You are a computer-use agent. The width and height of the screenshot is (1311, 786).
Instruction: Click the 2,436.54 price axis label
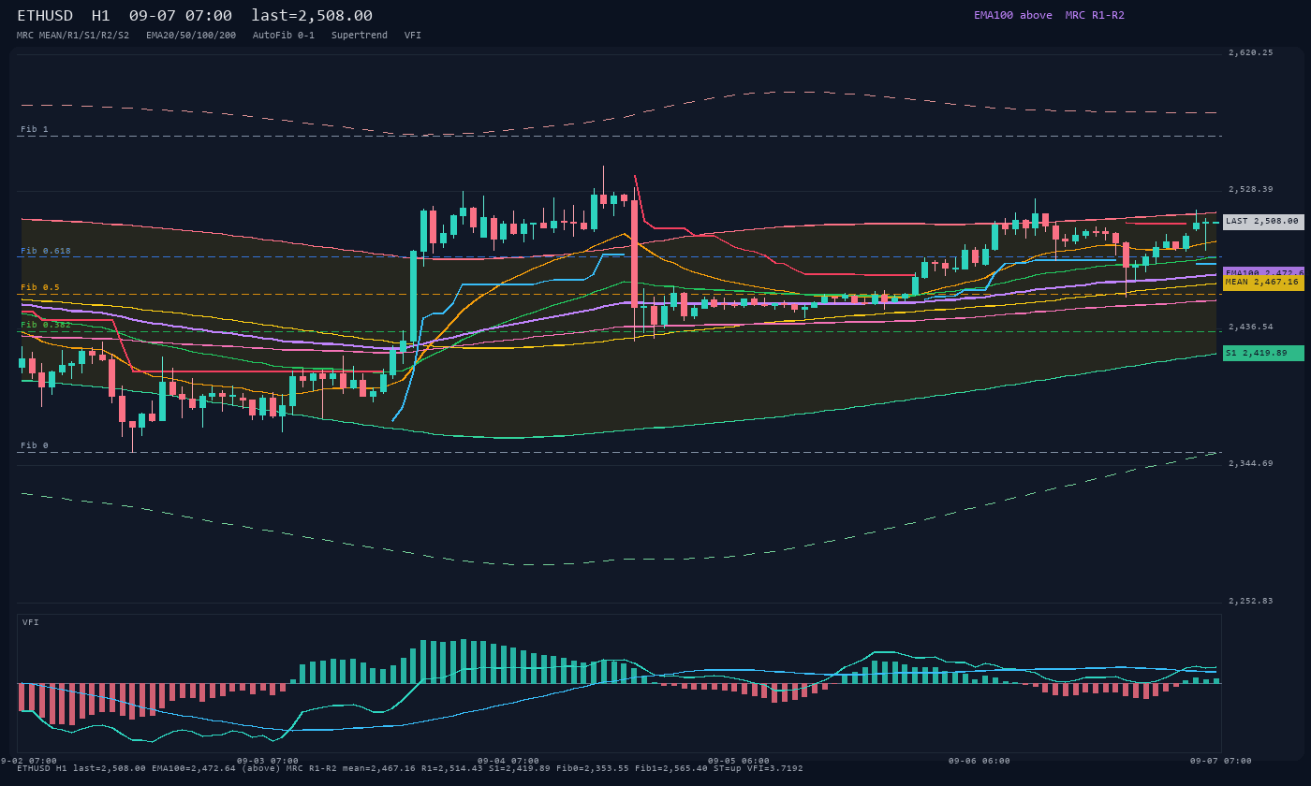[1251, 327]
